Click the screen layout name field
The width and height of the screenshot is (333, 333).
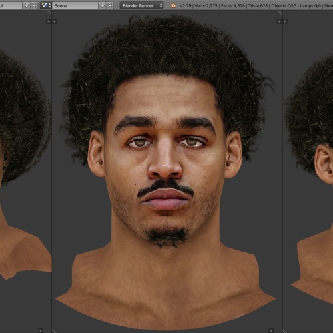11,5
